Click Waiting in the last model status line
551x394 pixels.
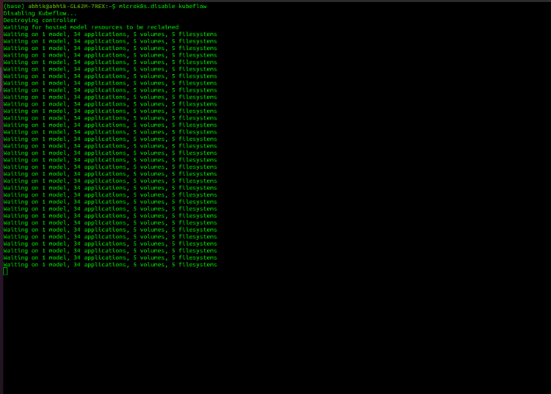click(15, 265)
